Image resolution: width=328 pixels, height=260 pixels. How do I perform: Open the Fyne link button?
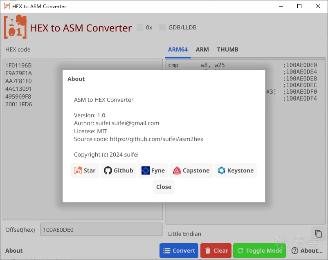pos(153,170)
